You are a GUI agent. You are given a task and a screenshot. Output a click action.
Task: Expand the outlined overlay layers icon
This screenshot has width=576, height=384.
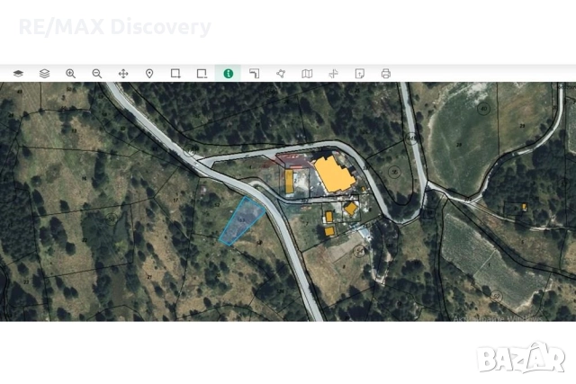[44, 73]
